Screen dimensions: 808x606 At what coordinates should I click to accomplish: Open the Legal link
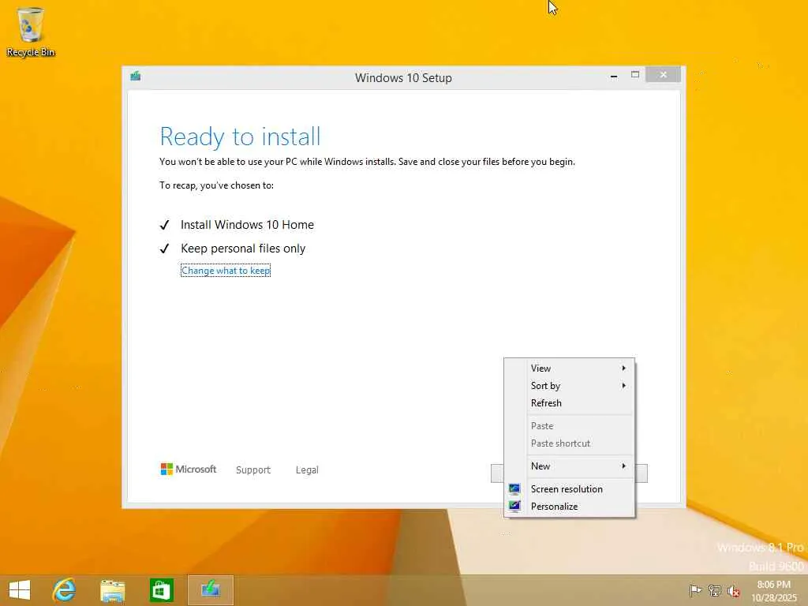point(307,469)
